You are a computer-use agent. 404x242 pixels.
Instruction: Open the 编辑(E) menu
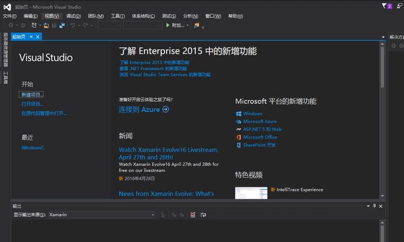[x=30, y=16]
